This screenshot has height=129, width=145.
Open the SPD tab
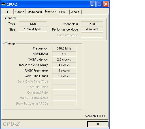(64, 12)
